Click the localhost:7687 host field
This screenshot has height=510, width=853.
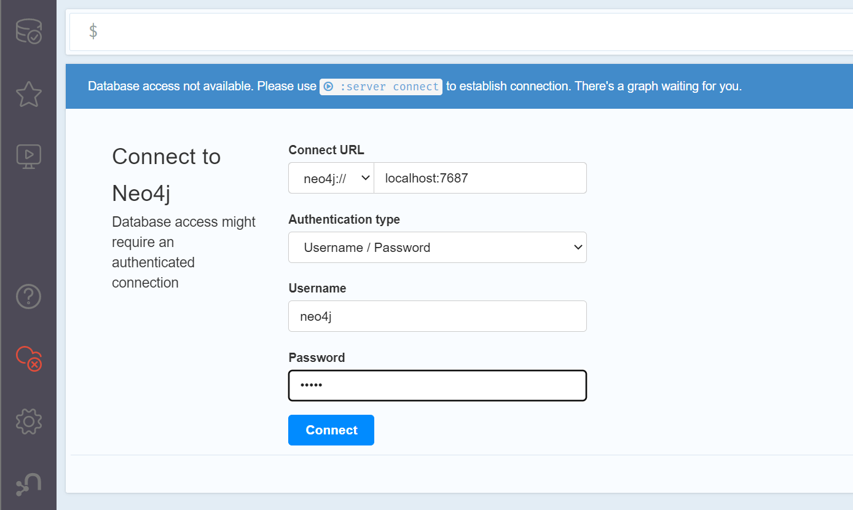[481, 178]
